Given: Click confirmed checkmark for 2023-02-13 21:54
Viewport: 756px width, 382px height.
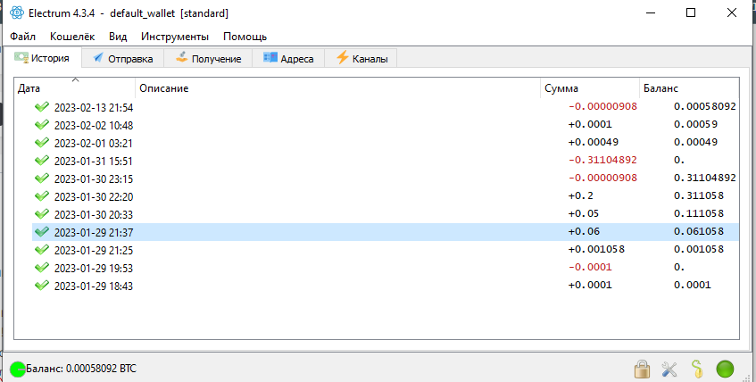Looking at the screenshot, I should tap(42, 106).
